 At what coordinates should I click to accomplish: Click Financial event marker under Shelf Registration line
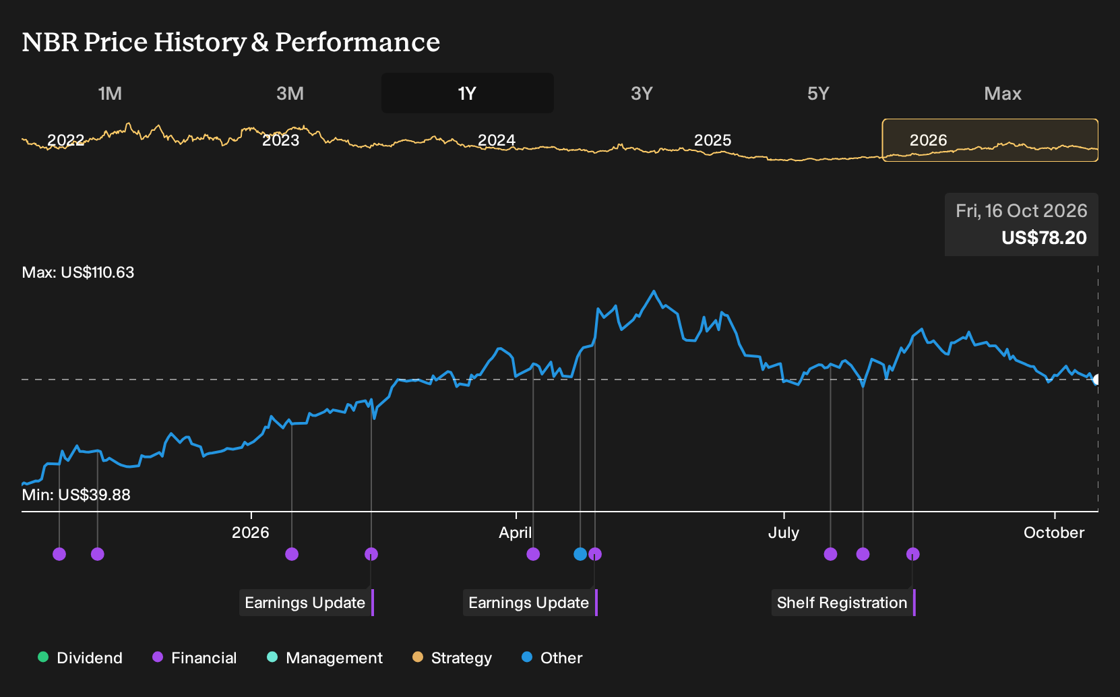click(913, 554)
